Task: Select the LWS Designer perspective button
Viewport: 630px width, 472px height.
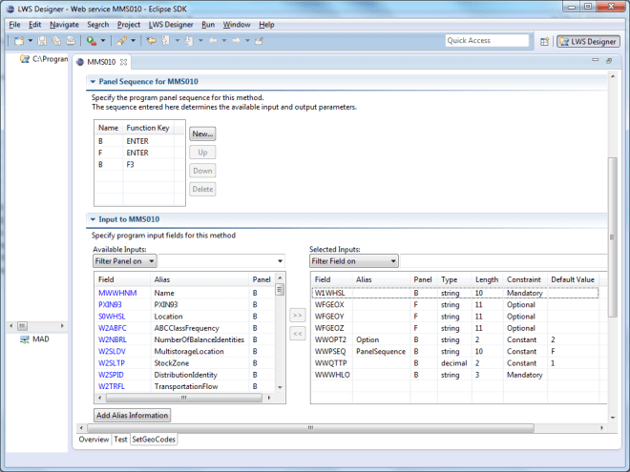Action: click(588, 42)
